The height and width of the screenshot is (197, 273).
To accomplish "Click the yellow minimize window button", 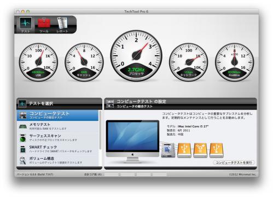I will (23, 11).
